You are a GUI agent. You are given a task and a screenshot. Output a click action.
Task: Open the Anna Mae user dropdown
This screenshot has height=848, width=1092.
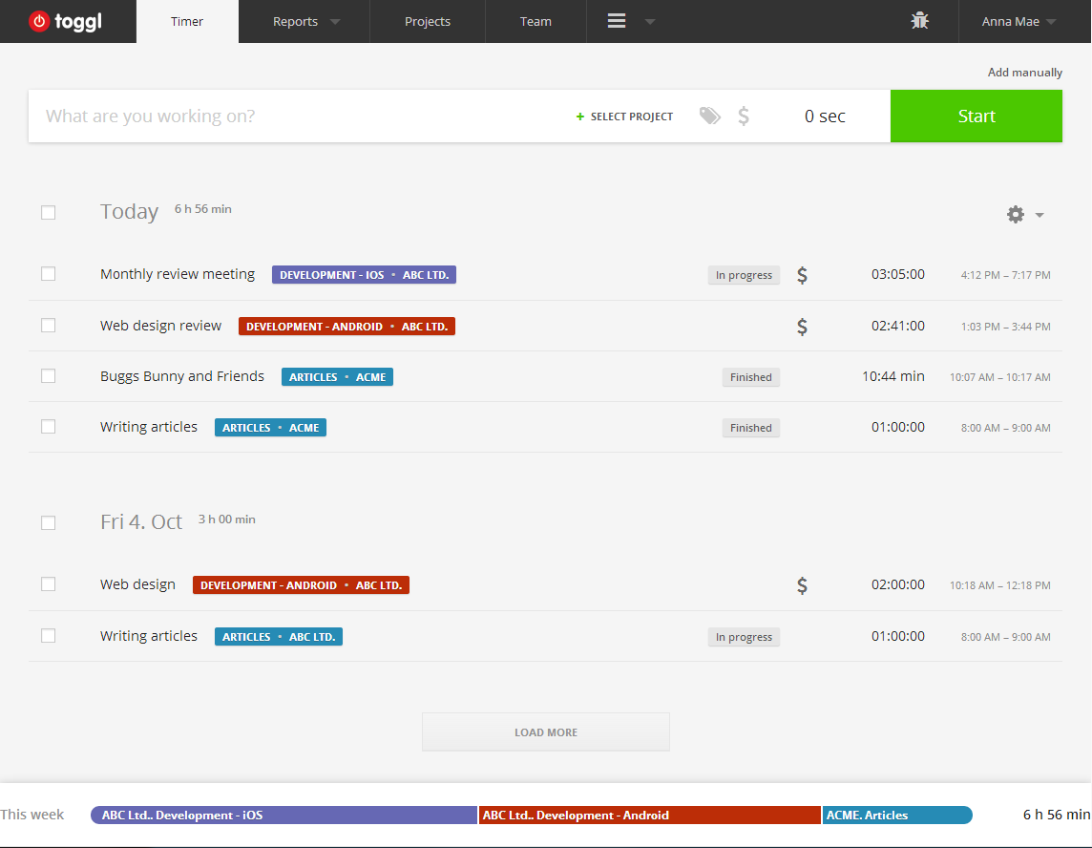tap(1018, 22)
